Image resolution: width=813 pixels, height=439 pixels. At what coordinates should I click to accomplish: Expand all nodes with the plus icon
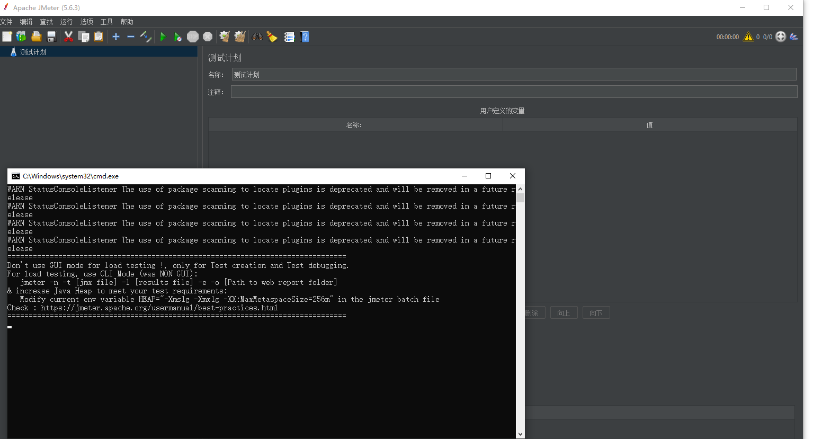(x=116, y=37)
